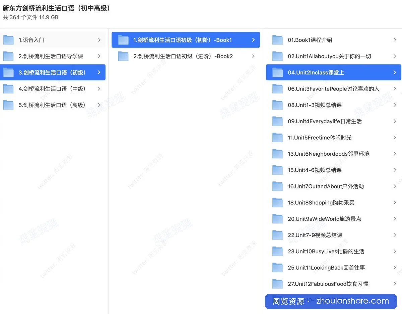Click folder icon of 2.剑桥流利生活口语导学课
Viewport: 402px width, 314px height.
[x=8, y=56]
